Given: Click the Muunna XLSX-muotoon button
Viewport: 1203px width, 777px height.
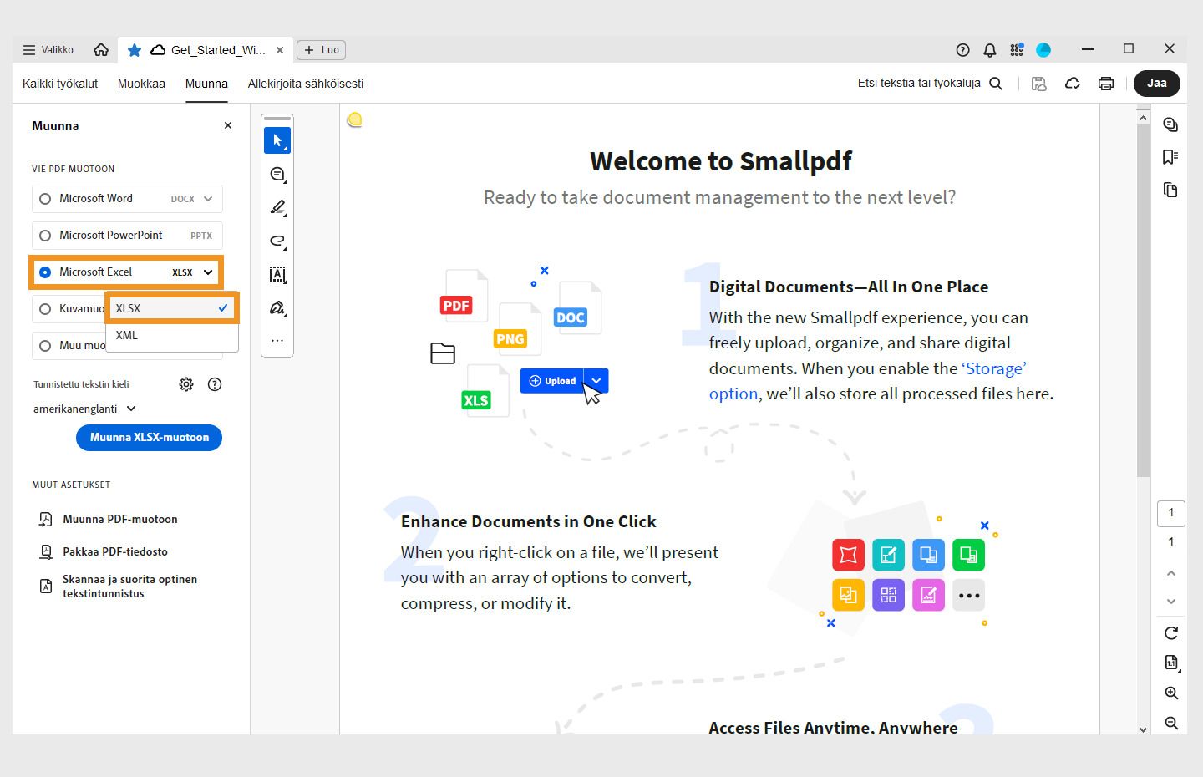Looking at the screenshot, I should pyautogui.click(x=149, y=438).
